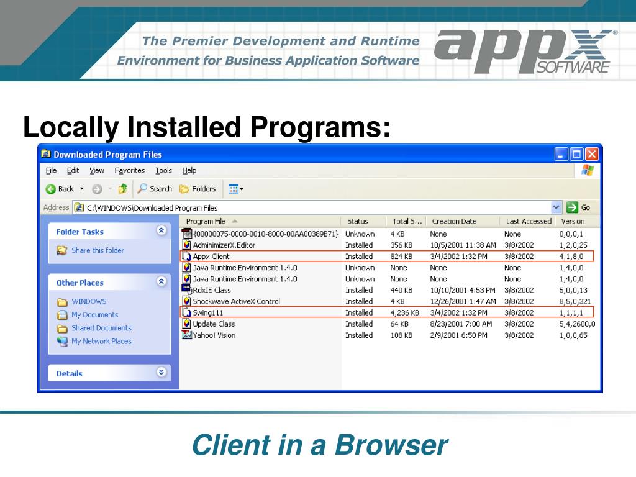Click the 10/10/2001 4:53 PM date cell
The image size is (636, 477).
point(463,291)
